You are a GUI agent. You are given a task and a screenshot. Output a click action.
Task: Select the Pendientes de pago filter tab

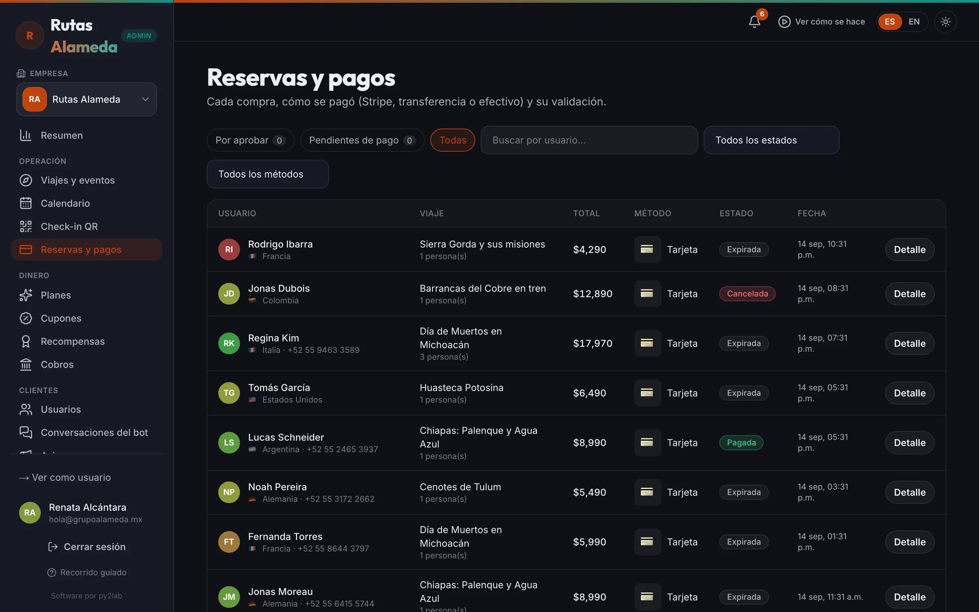point(362,140)
